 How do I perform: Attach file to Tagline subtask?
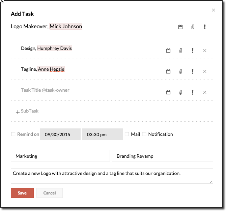180,71
